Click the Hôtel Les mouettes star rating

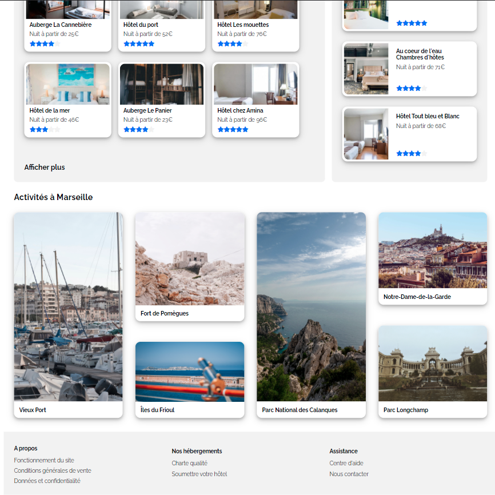(x=233, y=44)
